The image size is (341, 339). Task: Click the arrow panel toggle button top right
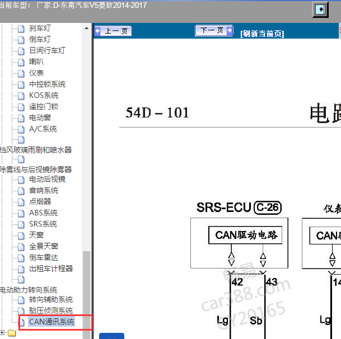coord(320,10)
